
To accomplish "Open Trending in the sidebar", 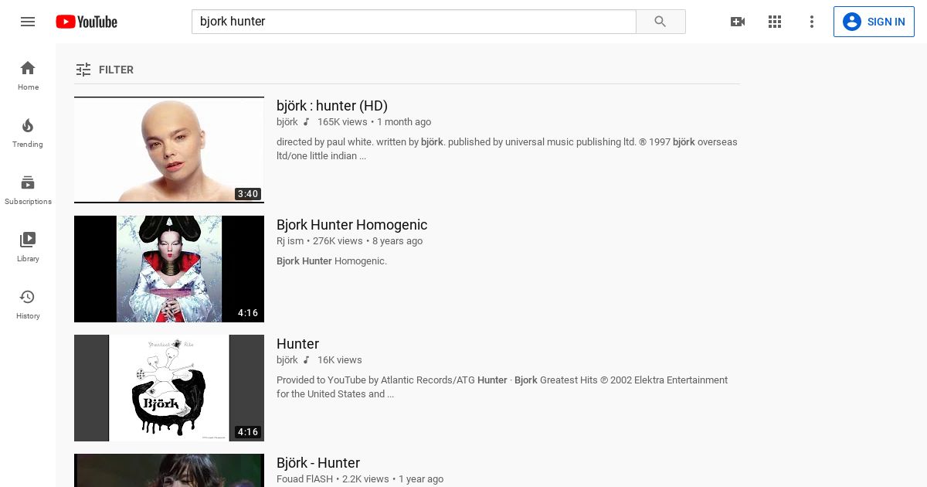I will tap(28, 132).
